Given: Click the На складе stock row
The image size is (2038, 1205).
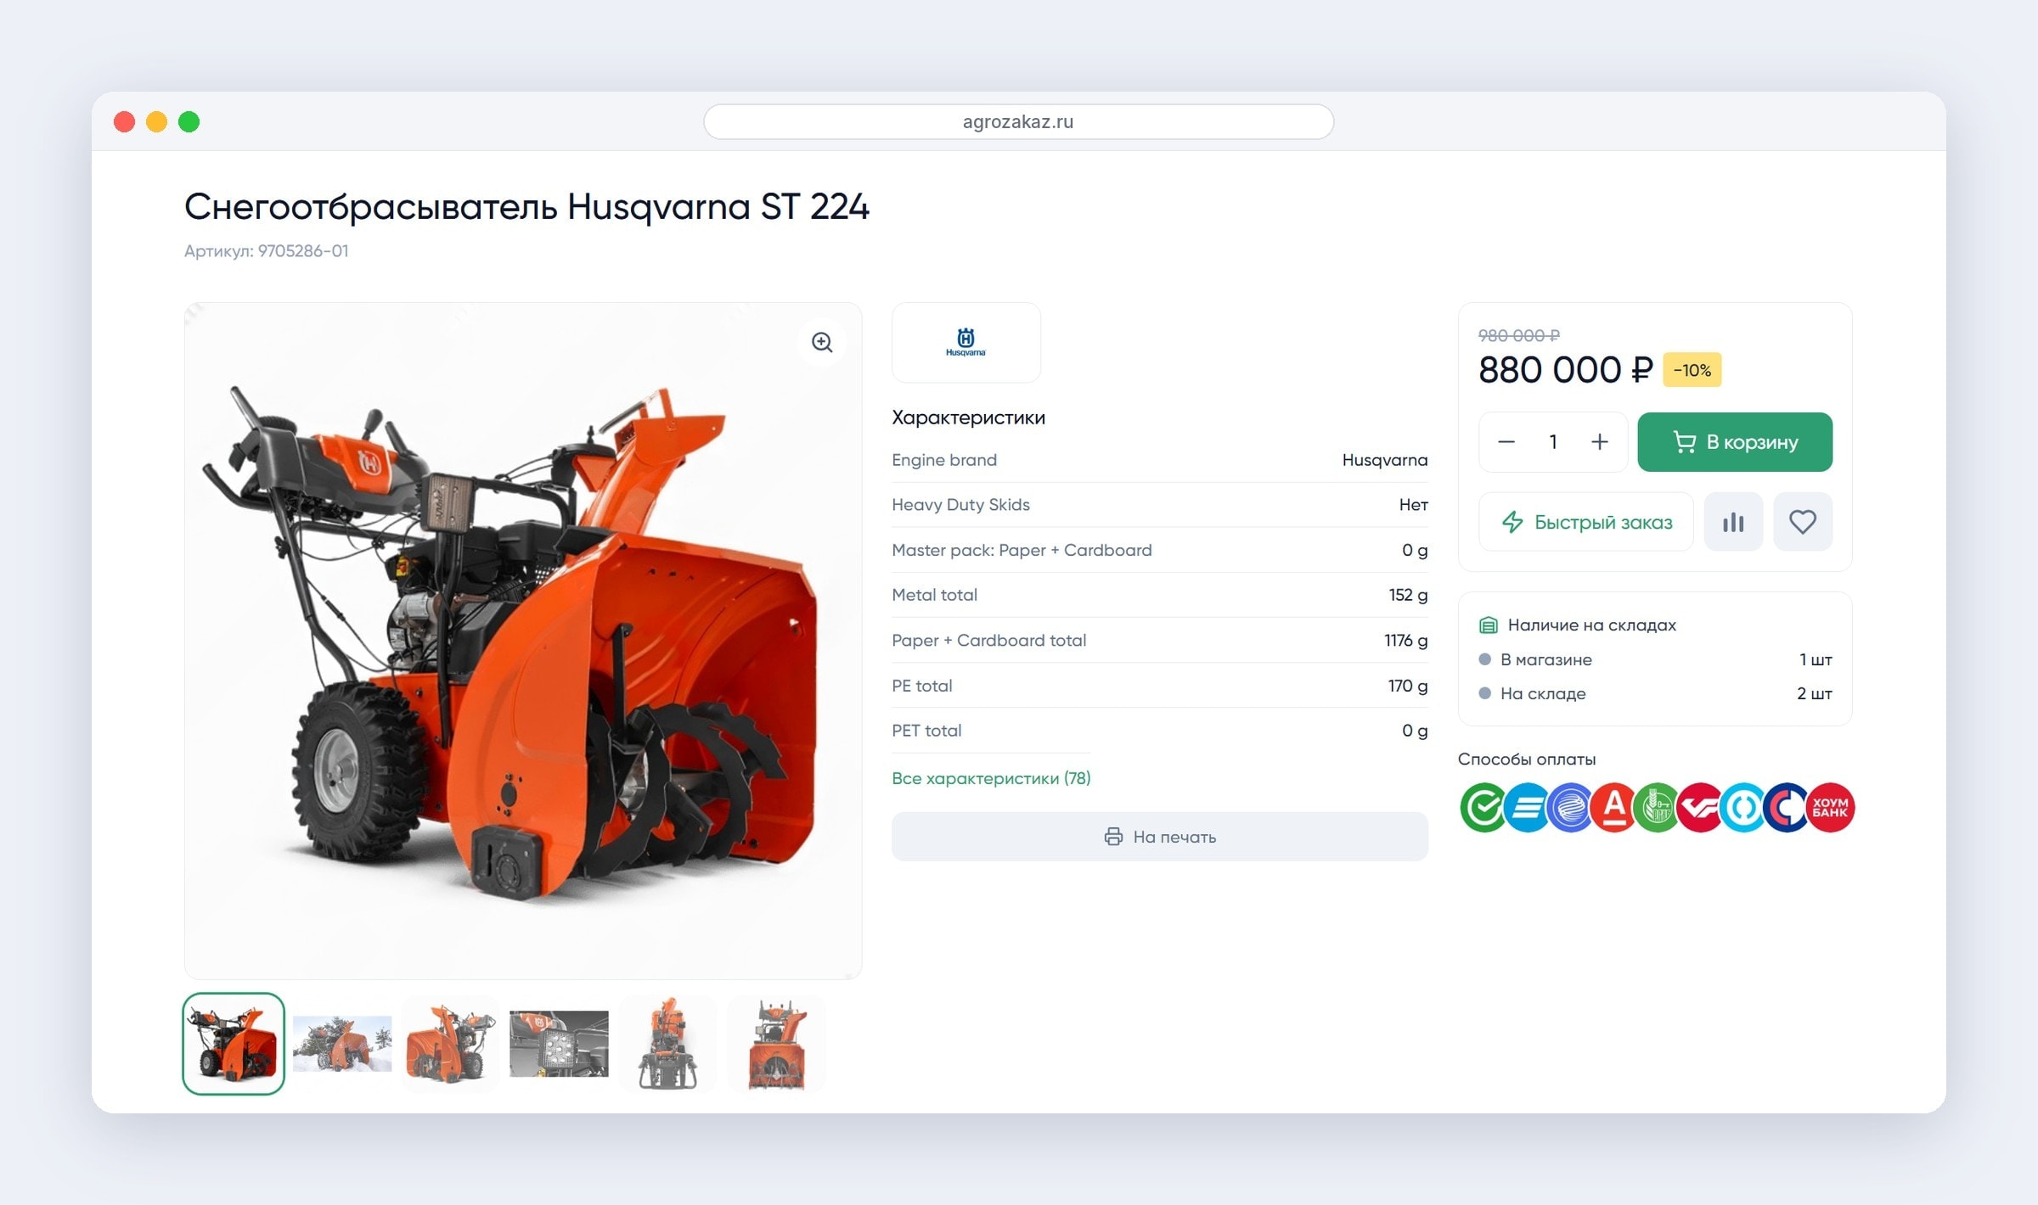Looking at the screenshot, I should pyautogui.click(x=1655, y=693).
